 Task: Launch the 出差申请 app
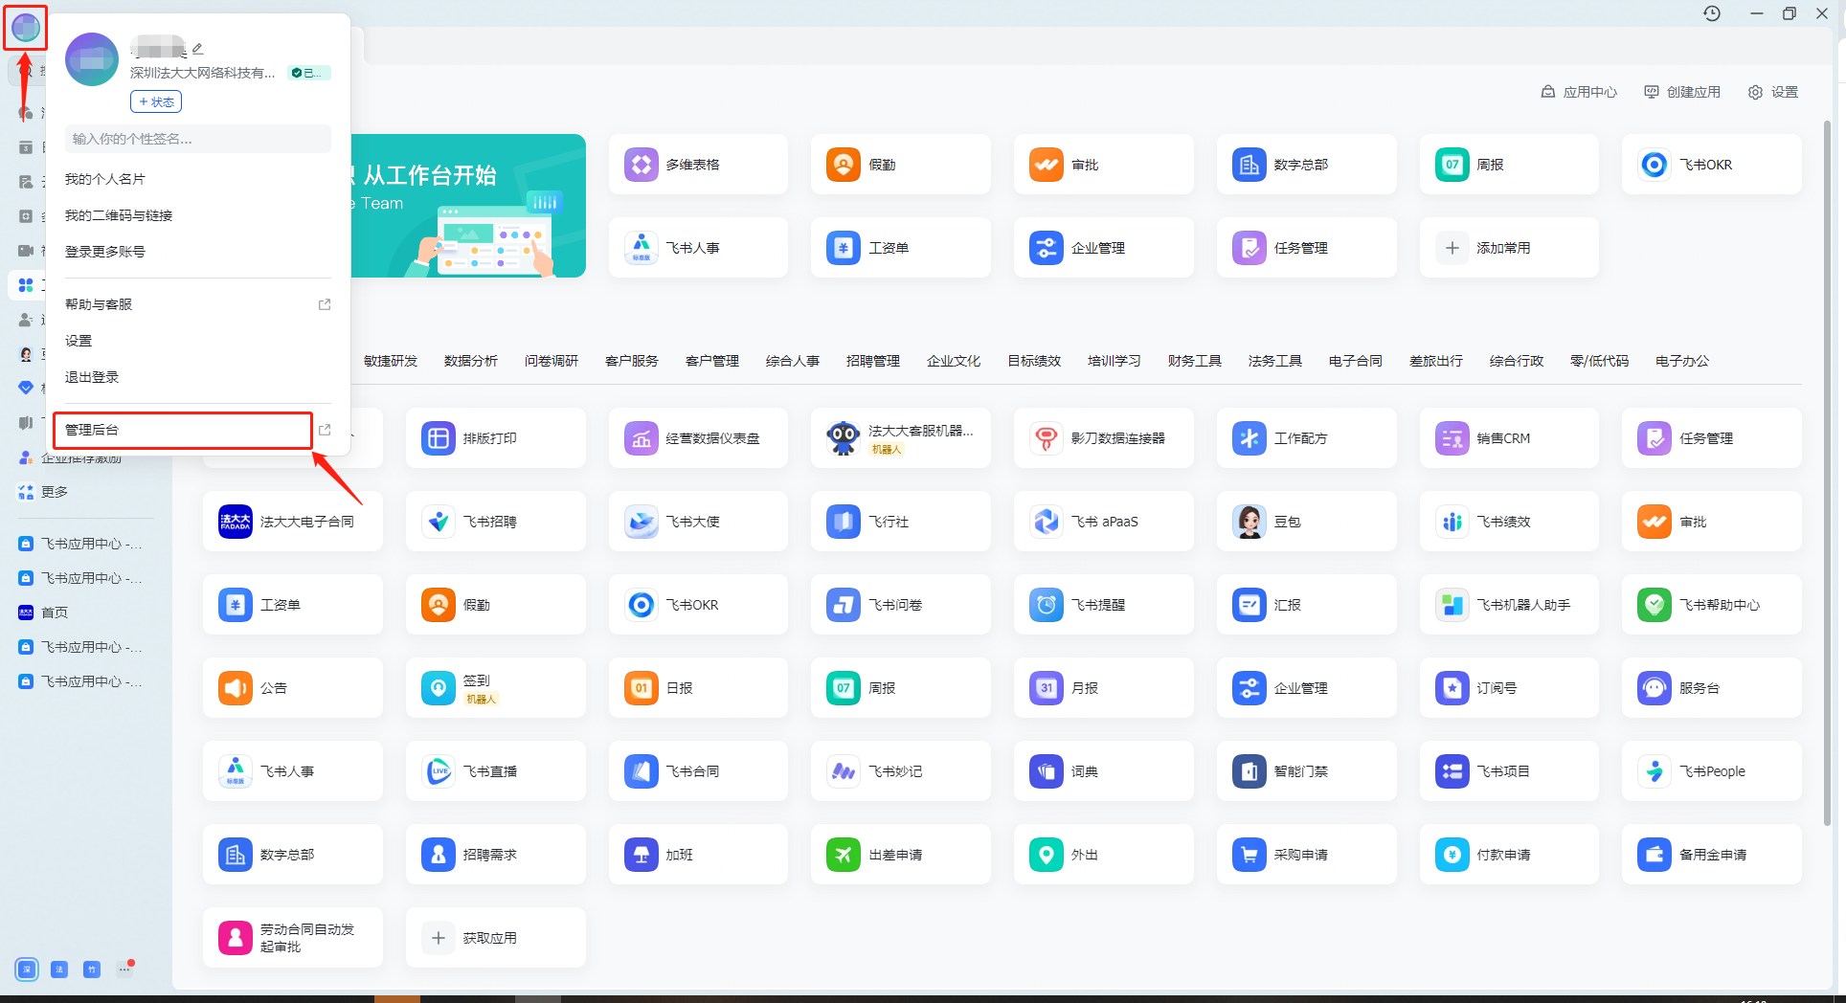point(900,855)
